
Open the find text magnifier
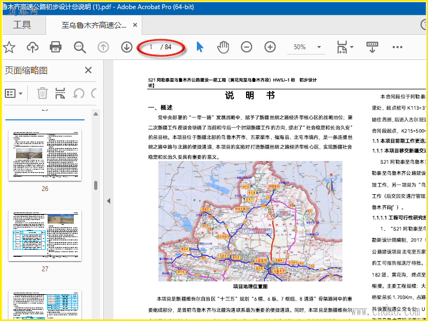80,47
